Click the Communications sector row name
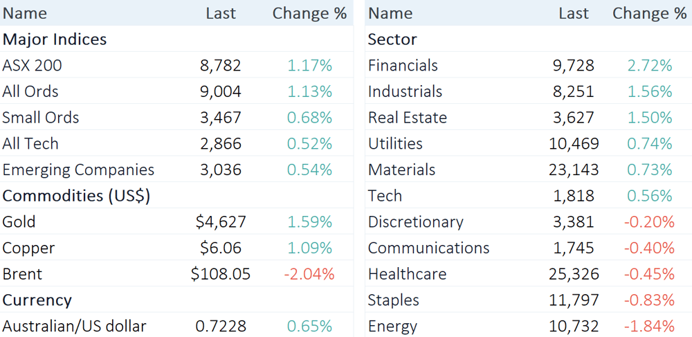 [x=429, y=248]
